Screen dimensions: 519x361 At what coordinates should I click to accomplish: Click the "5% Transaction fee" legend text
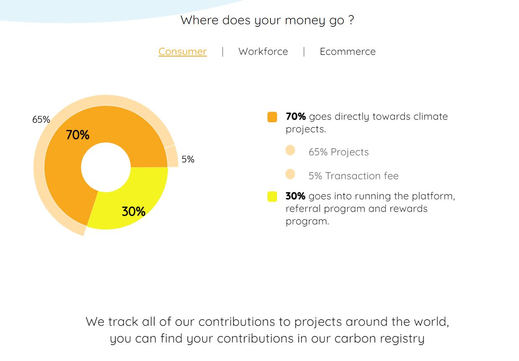(x=353, y=176)
